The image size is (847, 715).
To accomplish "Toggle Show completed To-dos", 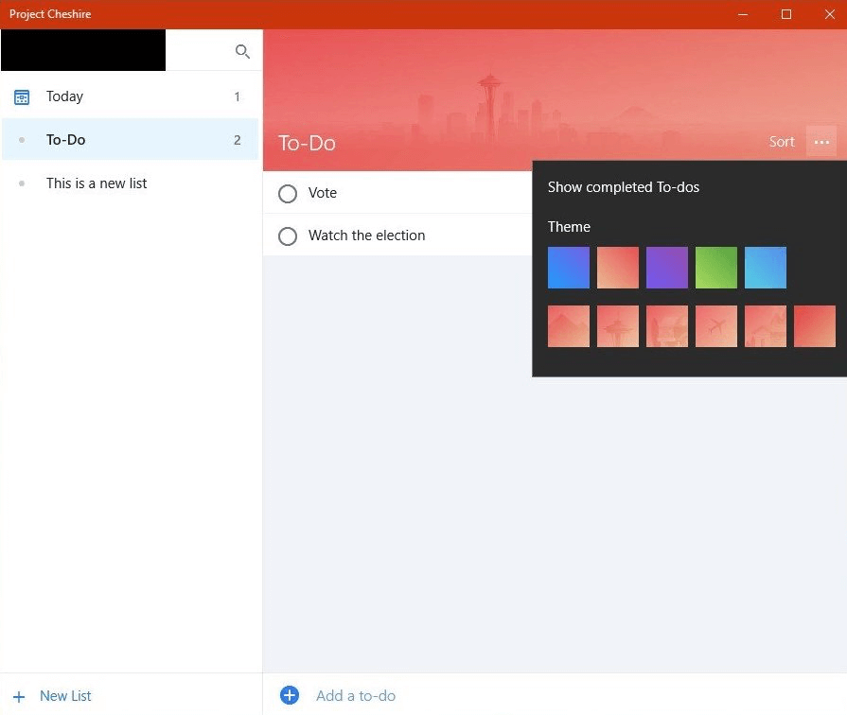I will point(624,187).
